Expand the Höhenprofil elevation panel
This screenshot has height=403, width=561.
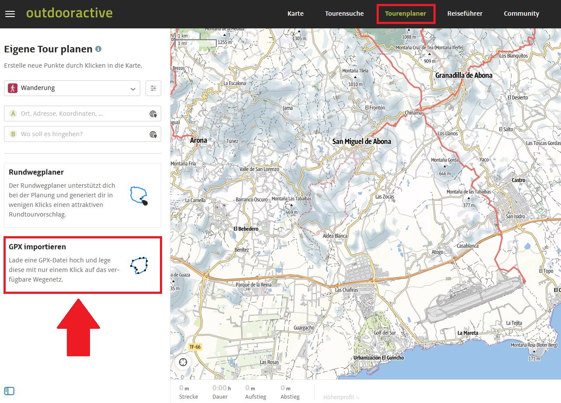(341, 397)
